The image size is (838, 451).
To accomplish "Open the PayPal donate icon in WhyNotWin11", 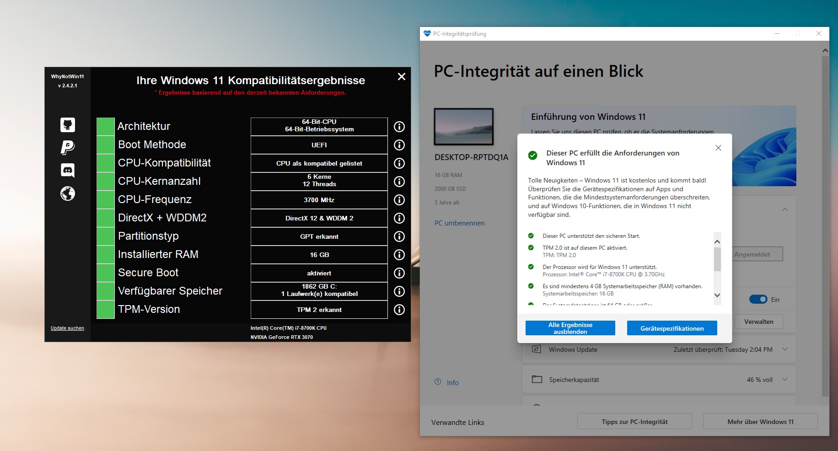I will coord(68,147).
